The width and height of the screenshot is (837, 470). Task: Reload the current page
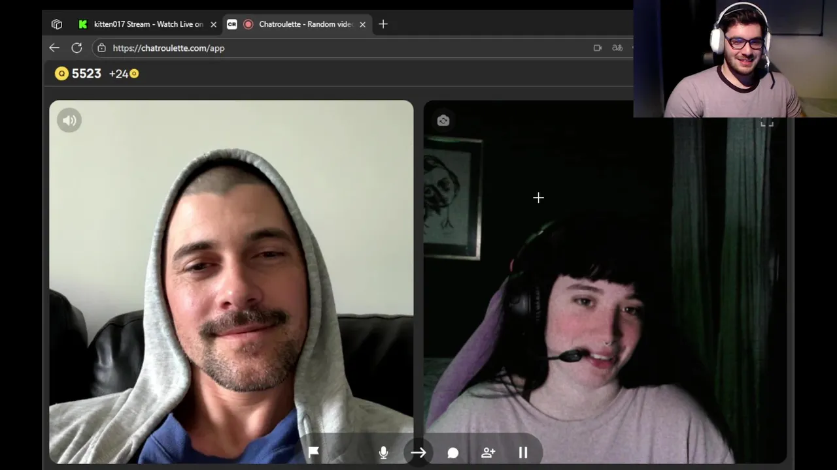click(77, 48)
